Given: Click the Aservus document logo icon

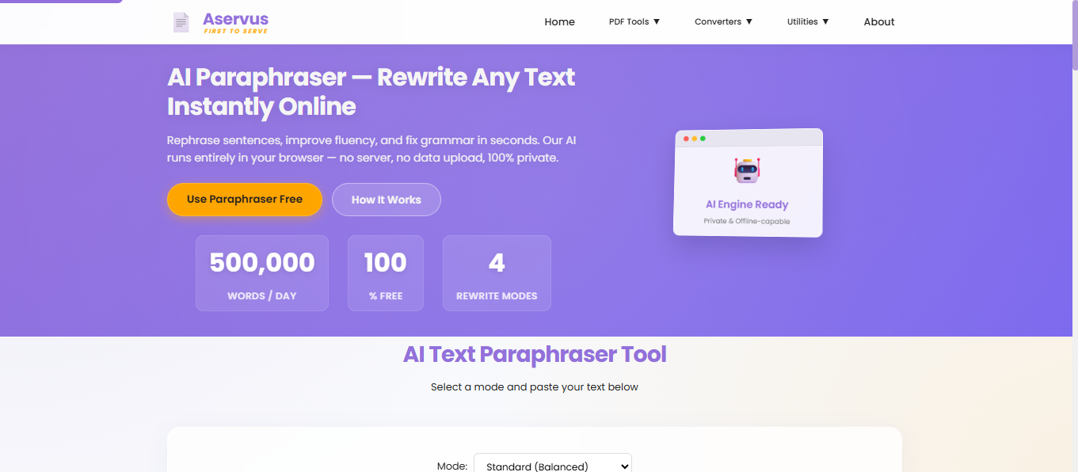Looking at the screenshot, I should (x=181, y=21).
